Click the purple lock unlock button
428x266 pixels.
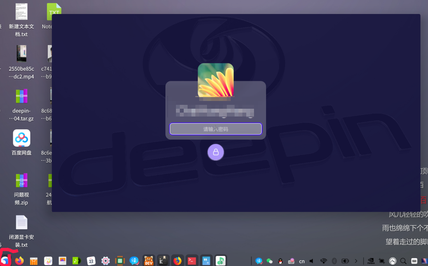[x=216, y=152]
